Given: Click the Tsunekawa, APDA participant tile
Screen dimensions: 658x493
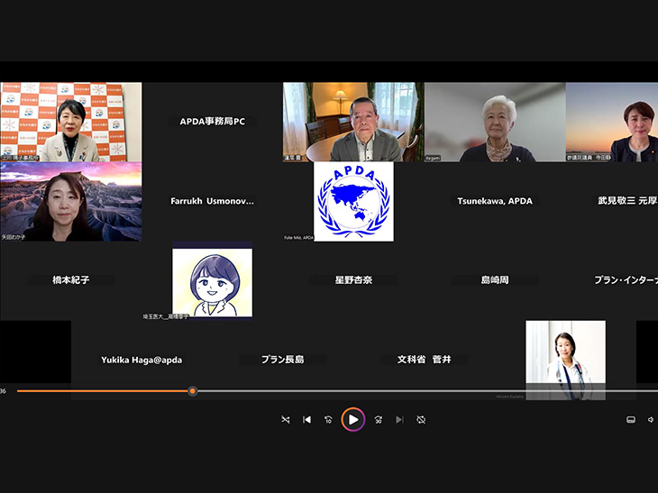Looking at the screenshot, I should [494, 201].
